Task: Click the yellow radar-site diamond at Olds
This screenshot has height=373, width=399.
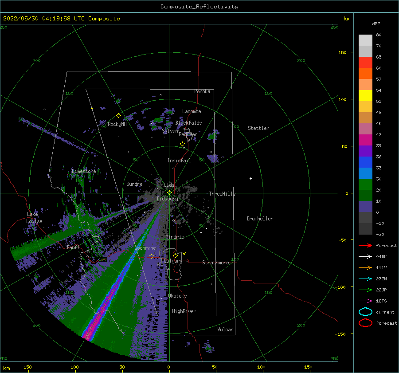Action: 169,193
